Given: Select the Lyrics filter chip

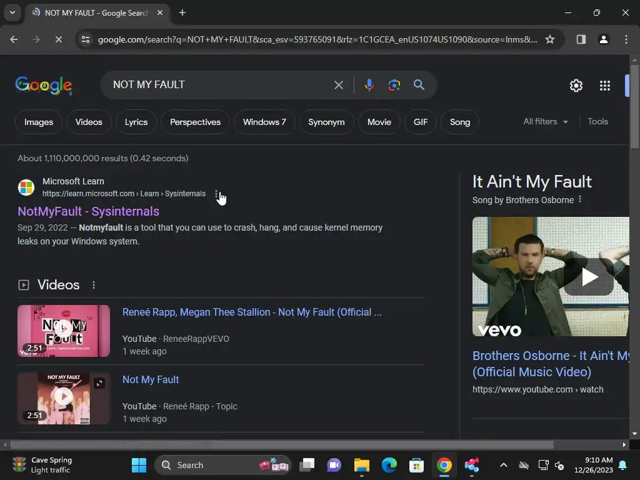Looking at the screenshot, I should tap(136, 122).
